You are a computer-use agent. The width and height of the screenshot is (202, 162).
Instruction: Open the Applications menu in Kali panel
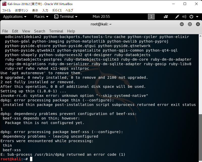(15, 17)
